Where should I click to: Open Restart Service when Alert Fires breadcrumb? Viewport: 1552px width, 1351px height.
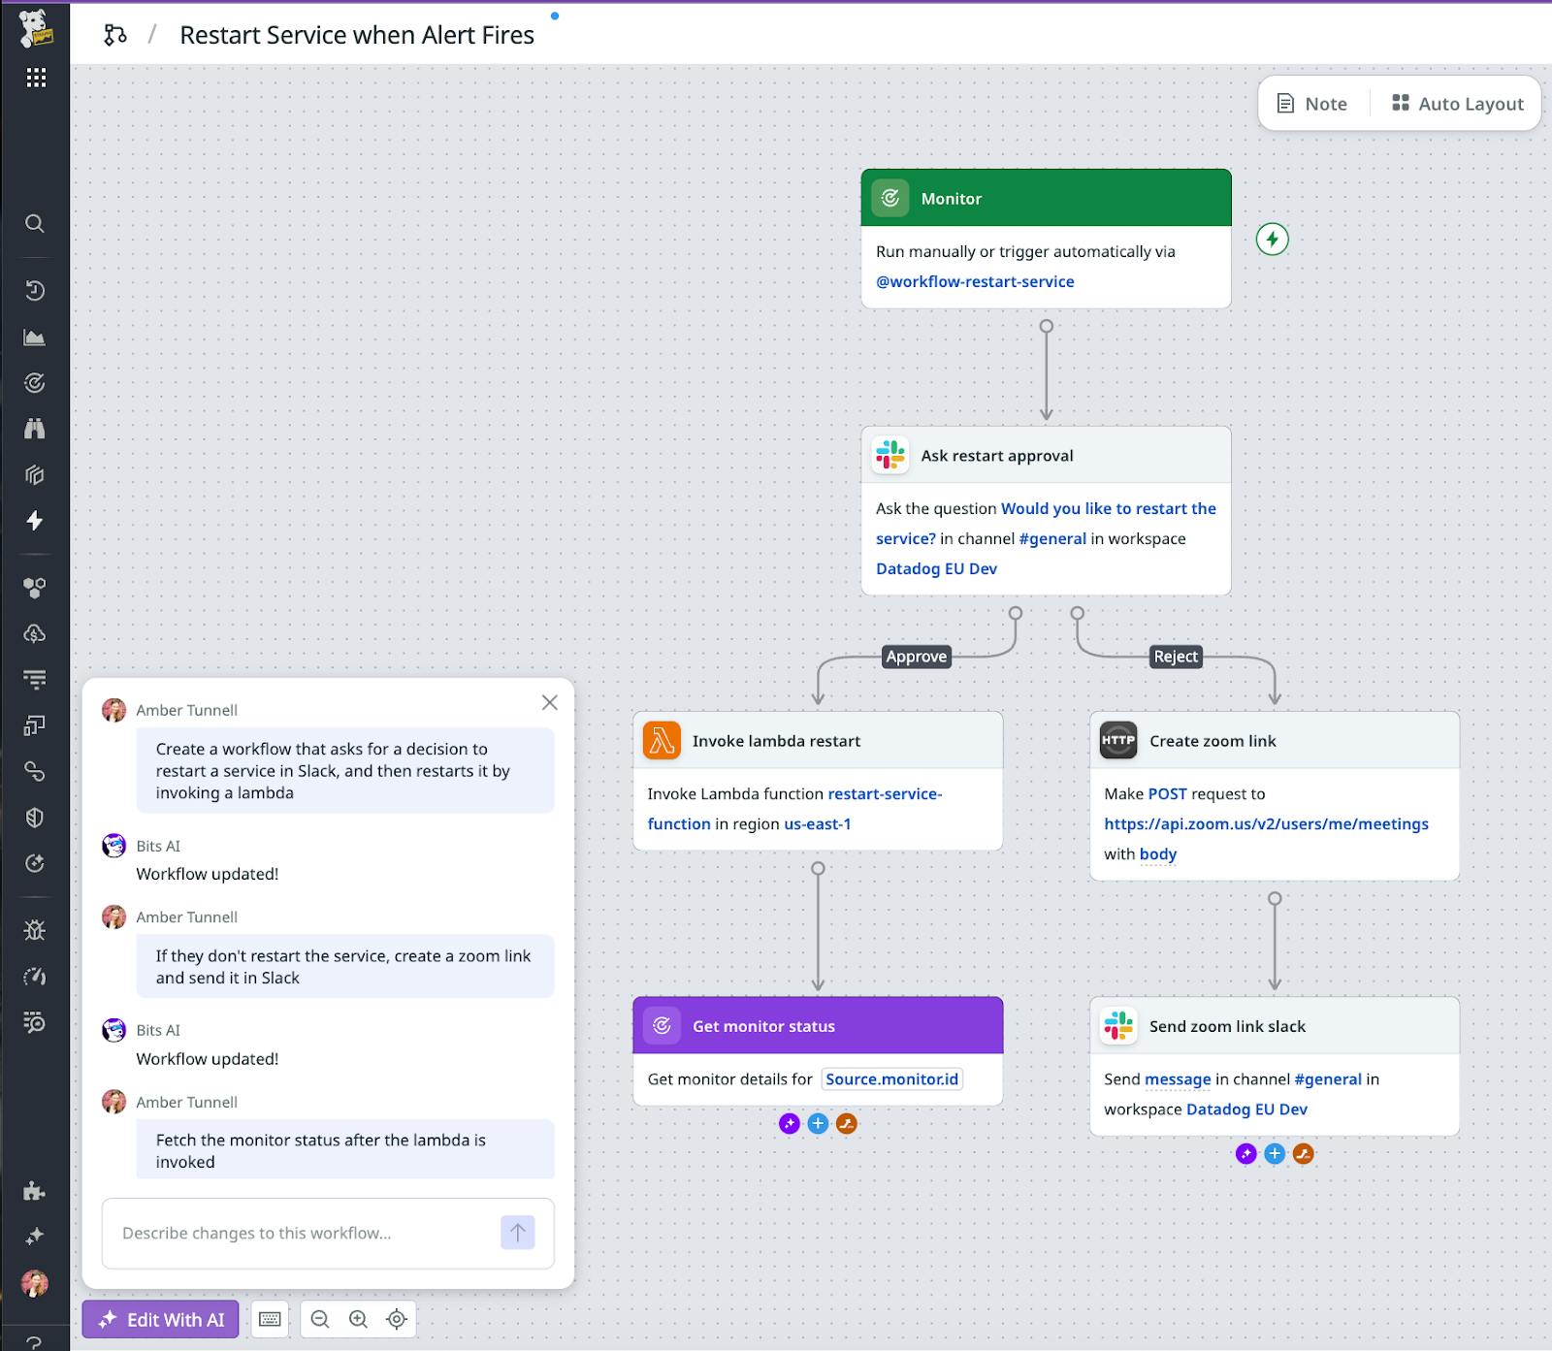point(355,34)
